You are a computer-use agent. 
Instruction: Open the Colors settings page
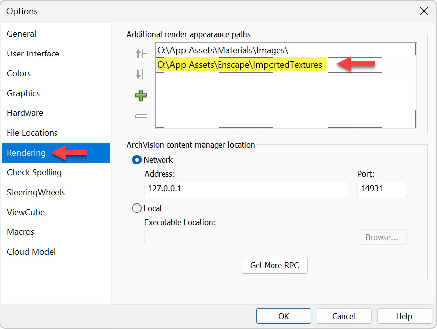tap(19, 73)
